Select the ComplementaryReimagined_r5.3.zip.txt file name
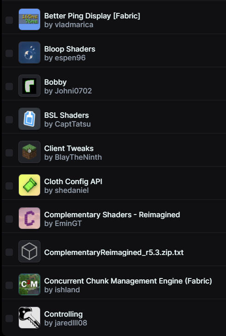Screen dimensions: 226x336 (x=114, y=252)
